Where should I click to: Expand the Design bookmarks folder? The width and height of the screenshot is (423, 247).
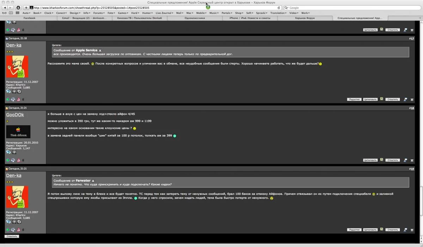75,13
